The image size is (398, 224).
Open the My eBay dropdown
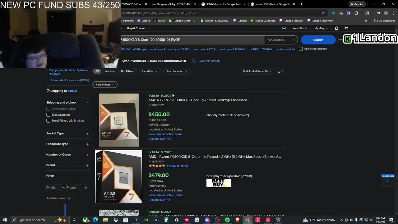(321, 28)
